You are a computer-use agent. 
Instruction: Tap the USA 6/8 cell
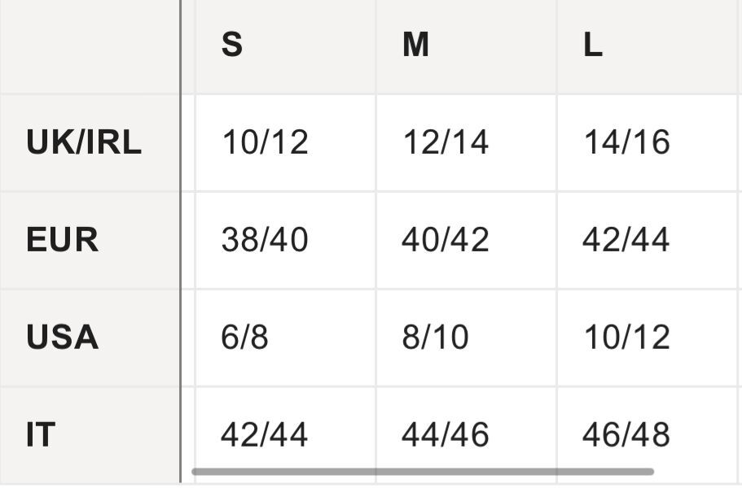tap(244, 337)
